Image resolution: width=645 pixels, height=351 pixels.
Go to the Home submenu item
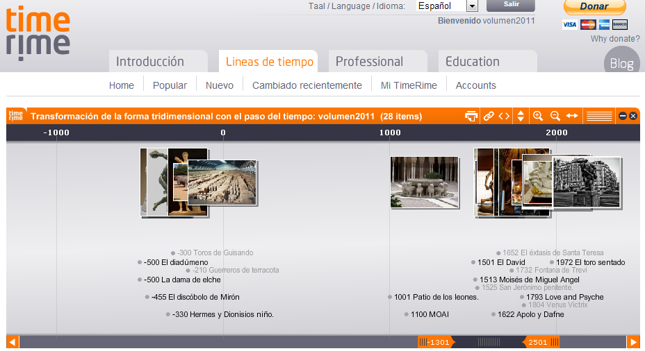point(122,85)
